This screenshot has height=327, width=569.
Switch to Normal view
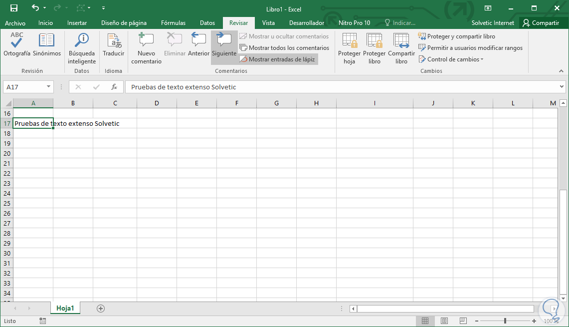(425, 321)
